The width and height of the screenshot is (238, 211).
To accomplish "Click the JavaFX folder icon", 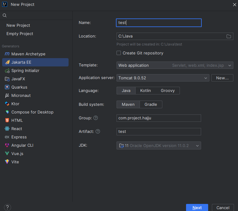I will tap(7, 79).
